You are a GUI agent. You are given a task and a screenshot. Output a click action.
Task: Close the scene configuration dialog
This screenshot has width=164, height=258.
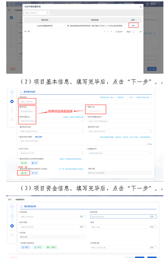coord(141,7)
